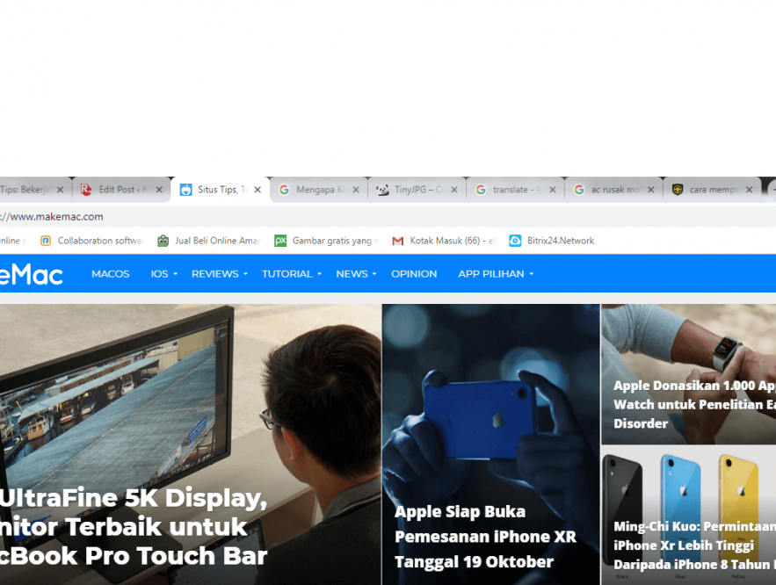Expand the TUTORIAL dropdown arrow
This screenshot has height=585, width=776.
(x=319, y=274)
